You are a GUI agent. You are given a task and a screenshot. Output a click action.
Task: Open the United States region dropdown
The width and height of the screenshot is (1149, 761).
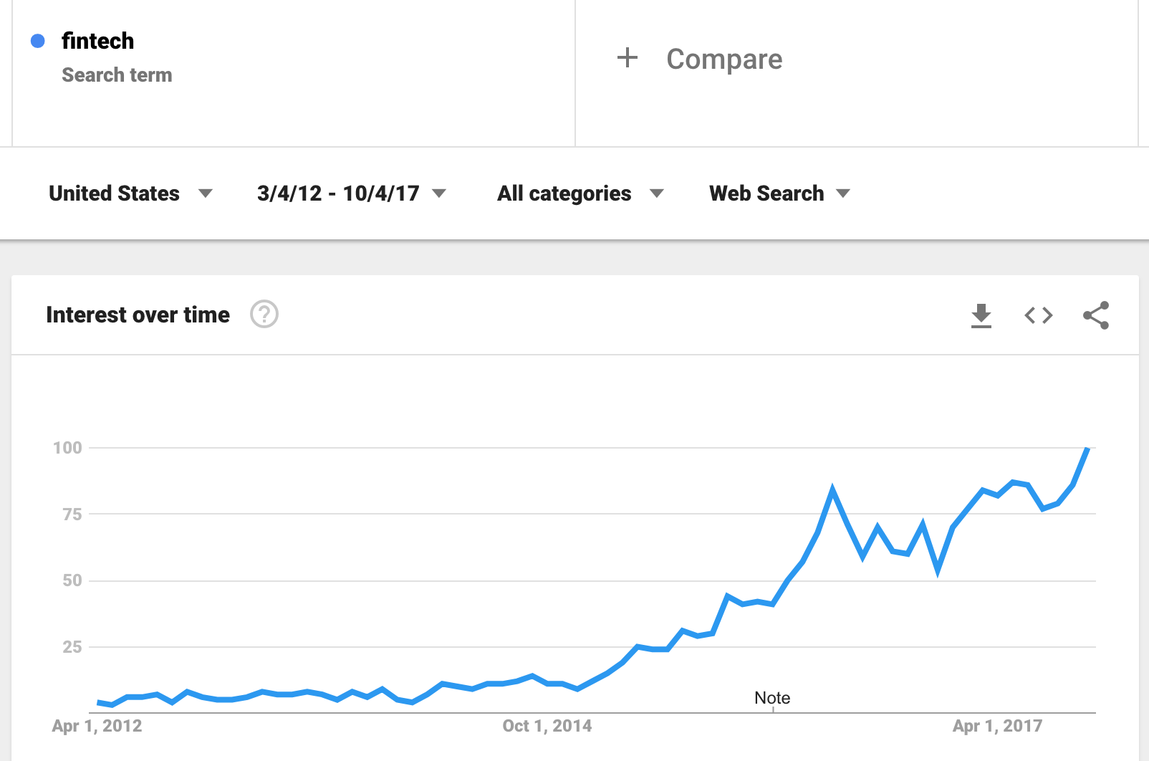tap(130, 193)
